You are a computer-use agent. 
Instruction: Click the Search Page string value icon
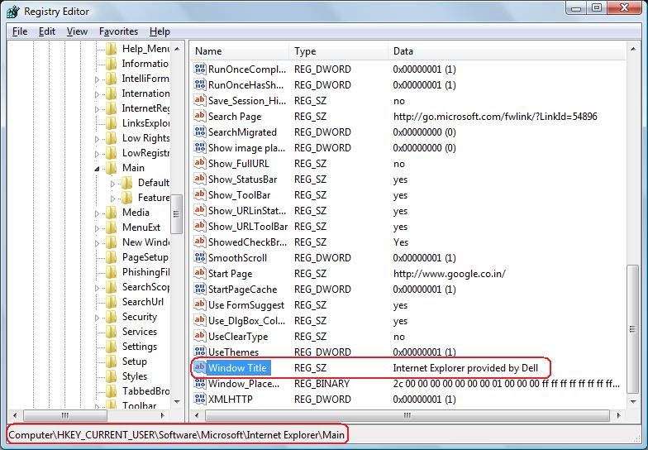(200, 116)
